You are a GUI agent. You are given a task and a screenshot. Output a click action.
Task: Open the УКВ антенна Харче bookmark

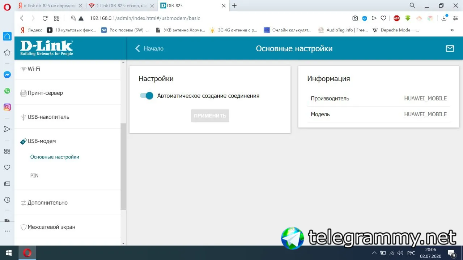pos(180,30)
